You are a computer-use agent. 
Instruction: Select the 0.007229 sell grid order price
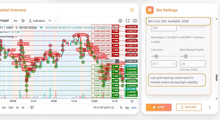(x=131, y=31)
